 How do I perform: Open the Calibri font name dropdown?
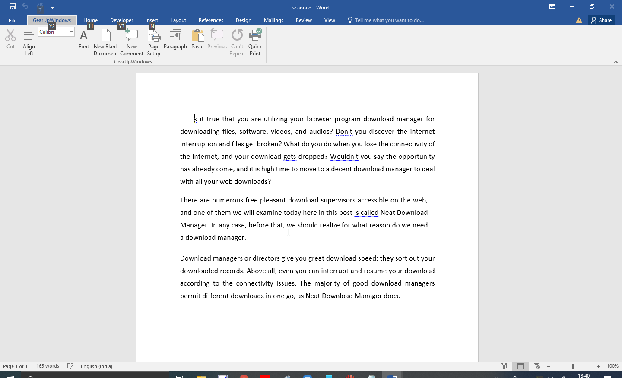71,31
